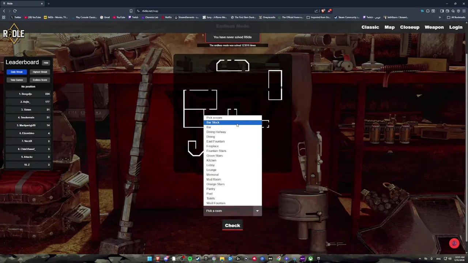Viewport: 468px width, 263px height.
Task: Show more bookmarks with the chevron
Action: click(x=440, y=17)
